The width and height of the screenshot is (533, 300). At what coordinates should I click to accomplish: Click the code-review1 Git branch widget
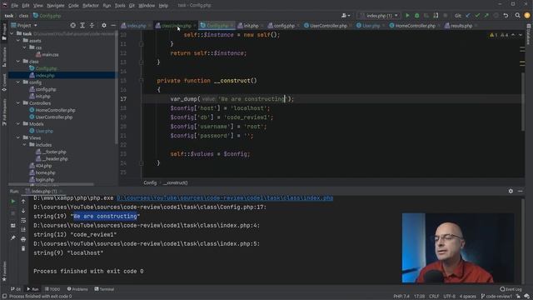[496, 297]
